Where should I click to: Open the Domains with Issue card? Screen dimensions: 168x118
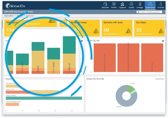(117, 28)
